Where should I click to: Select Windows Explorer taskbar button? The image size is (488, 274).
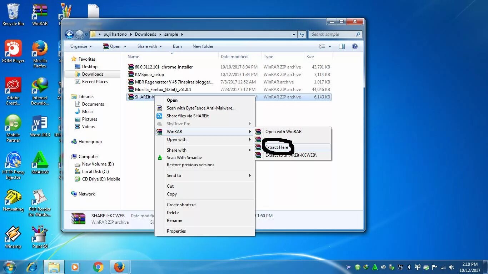54,267
